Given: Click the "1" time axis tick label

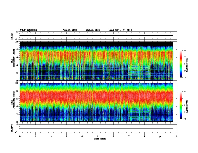Looking at the screenshot, I should (x=35, y=136).
